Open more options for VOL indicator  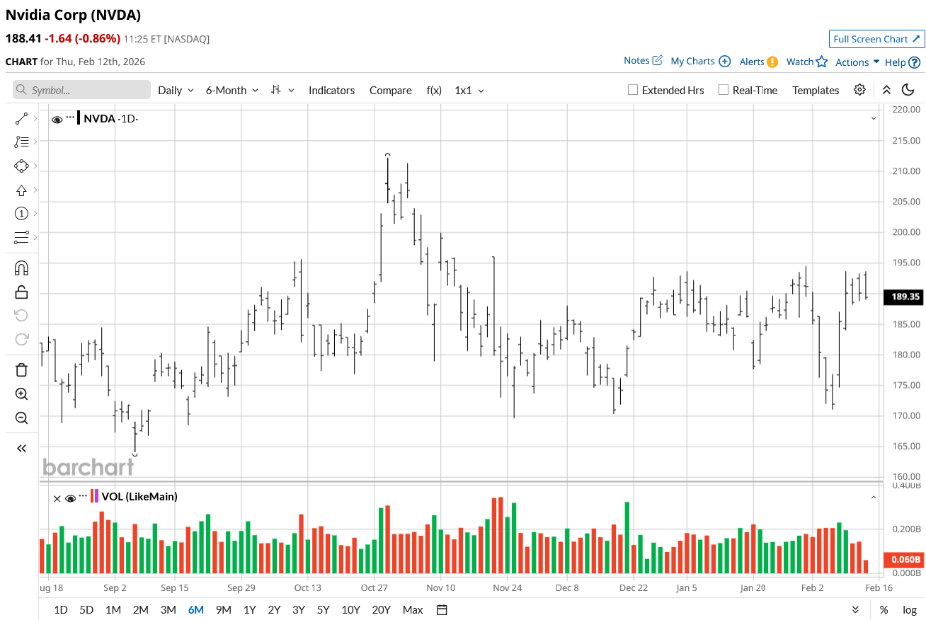[x=84, y=496]
